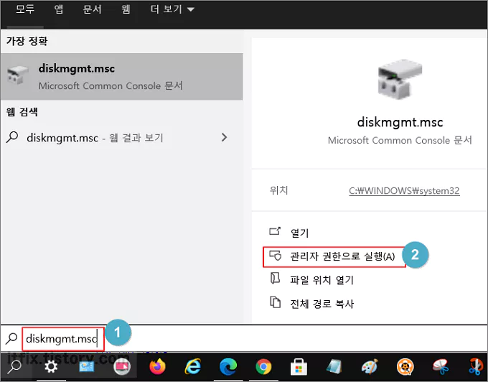
Task: Open the scissors app at taskbar edge
Action: 477,367
